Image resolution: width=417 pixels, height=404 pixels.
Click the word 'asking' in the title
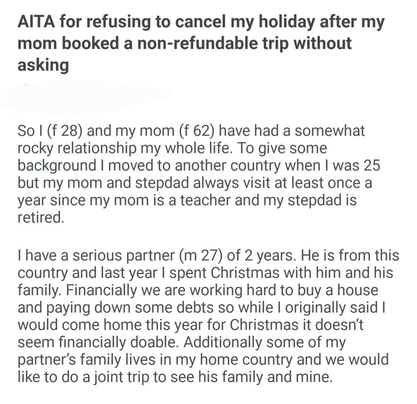coord(43,65)
